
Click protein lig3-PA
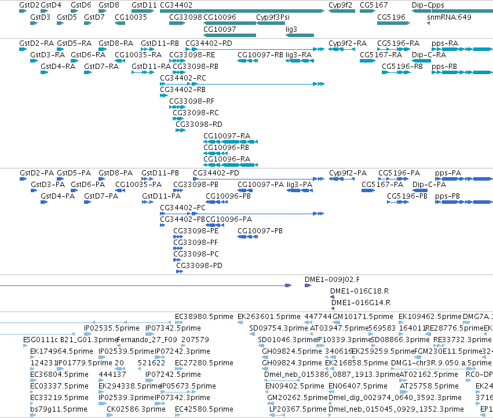(300, 185)
